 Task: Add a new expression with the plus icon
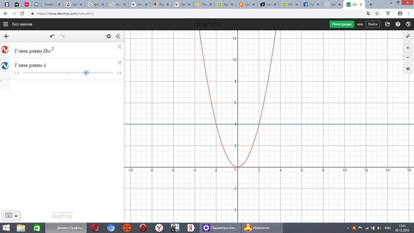pyautogui.click(x=6, y=36)
